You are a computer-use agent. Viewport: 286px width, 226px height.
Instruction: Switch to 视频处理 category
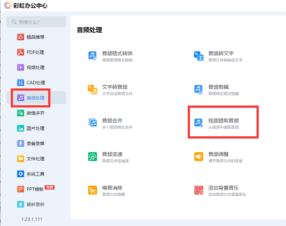36,68
